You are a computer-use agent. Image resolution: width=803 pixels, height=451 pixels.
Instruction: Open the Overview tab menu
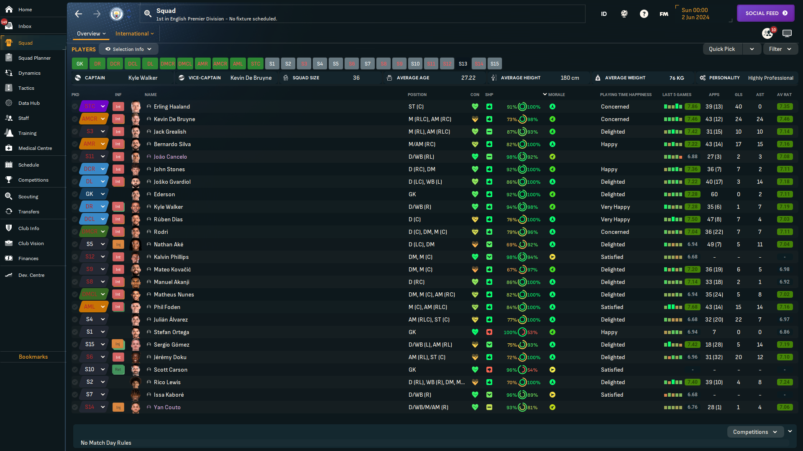[x=91, y=33]
